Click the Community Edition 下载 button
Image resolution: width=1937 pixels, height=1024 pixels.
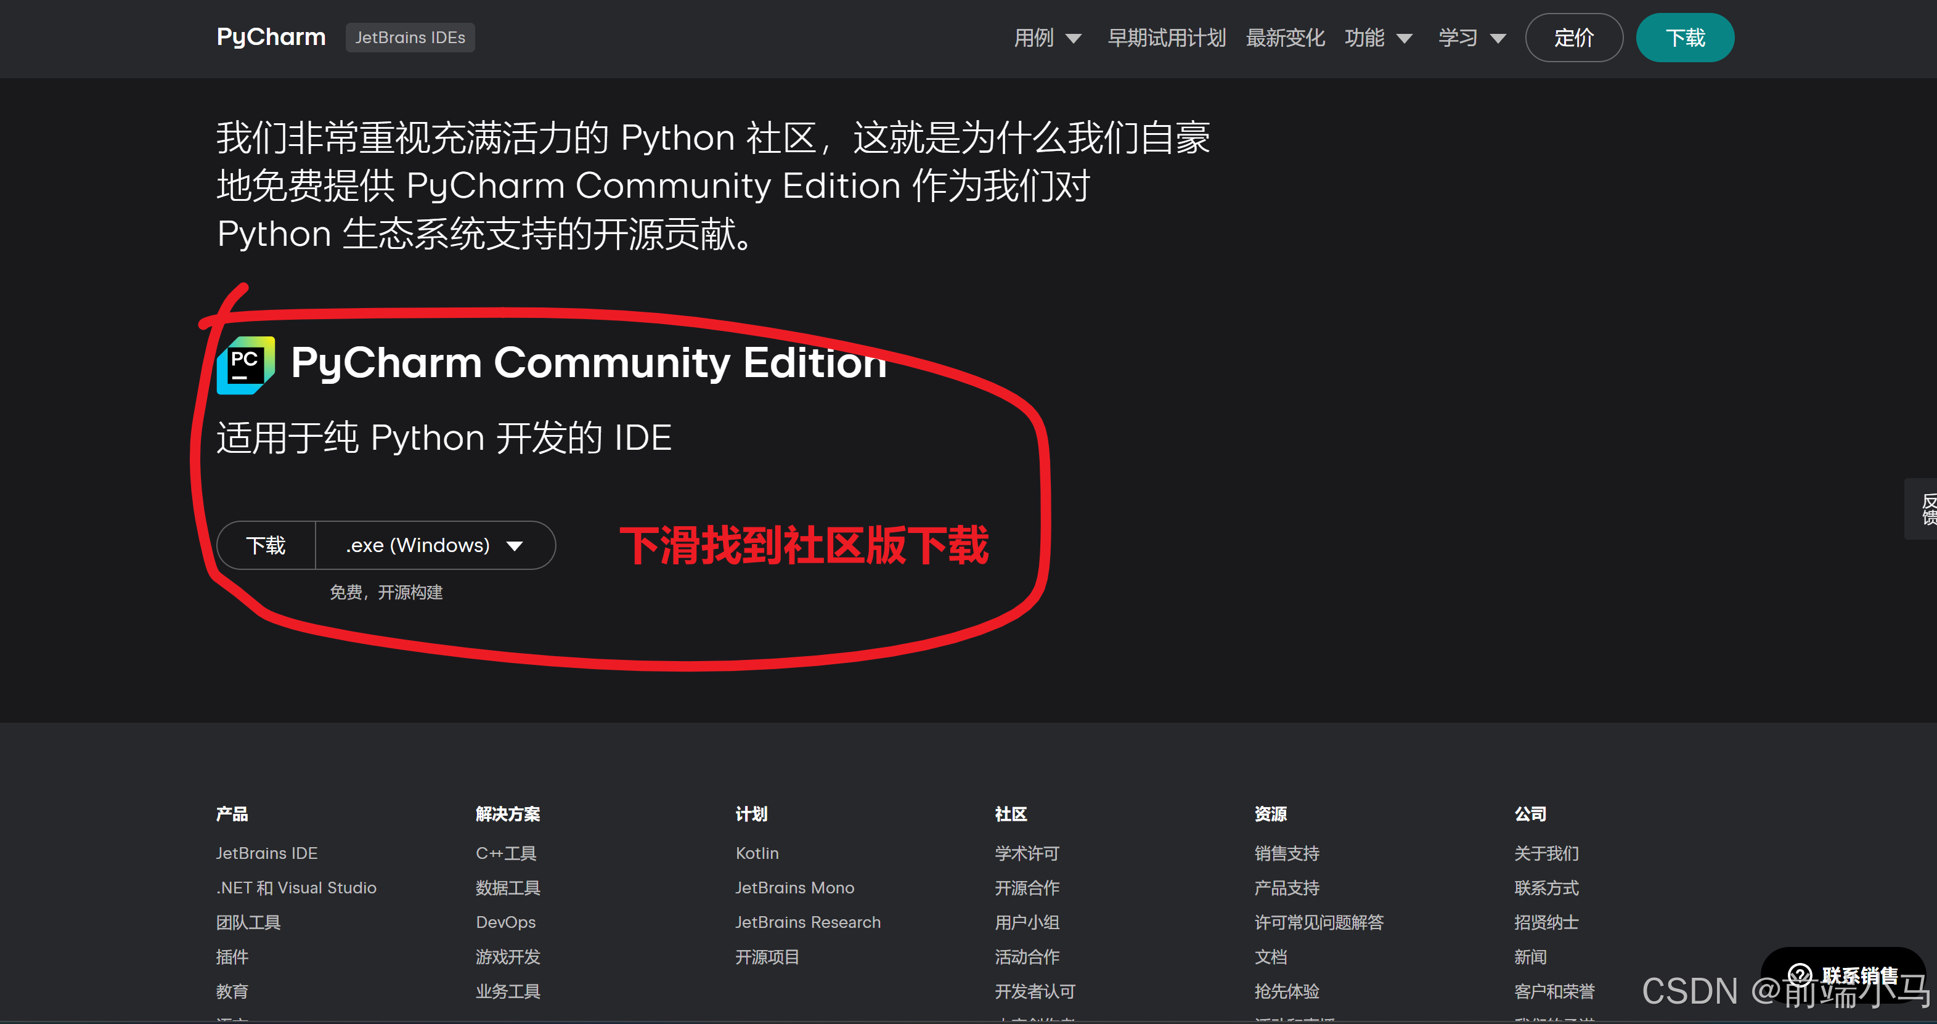[x=266, y=545]
